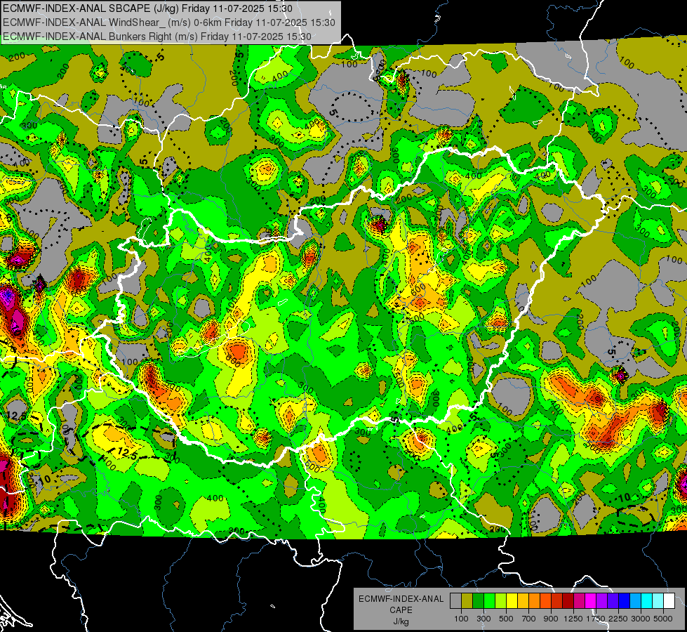Viewport: 687px width, 632px height.
Task: Select the SBCAPE (J/kg) title line
Action: pyautogui.click(x=147, y=8)
